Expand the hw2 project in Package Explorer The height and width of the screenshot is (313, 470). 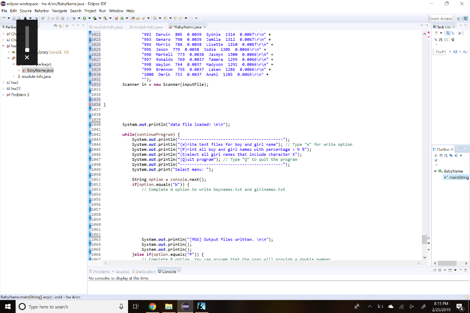click(x=3, y=82)
